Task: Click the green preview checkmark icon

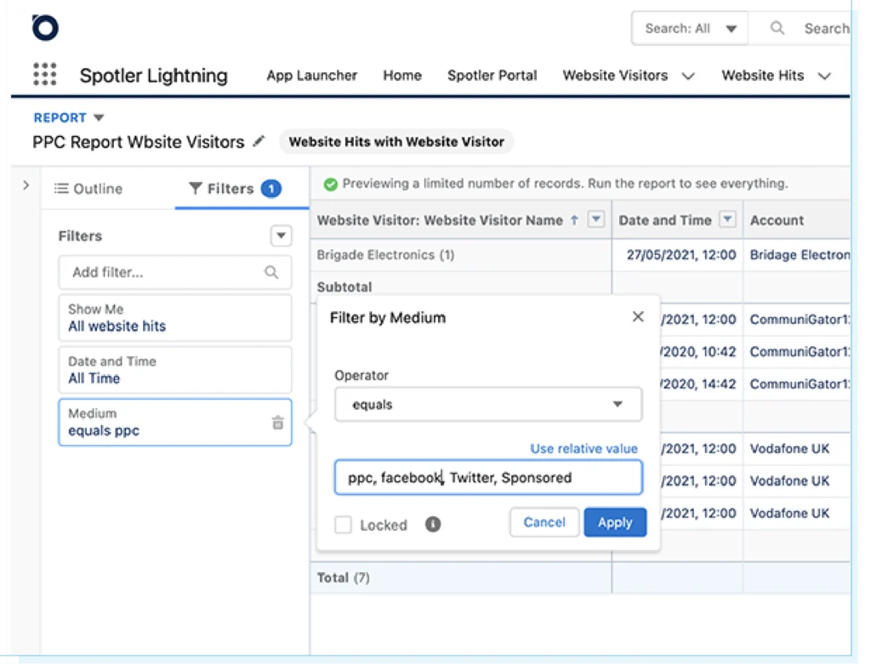Action: point(332,183)
